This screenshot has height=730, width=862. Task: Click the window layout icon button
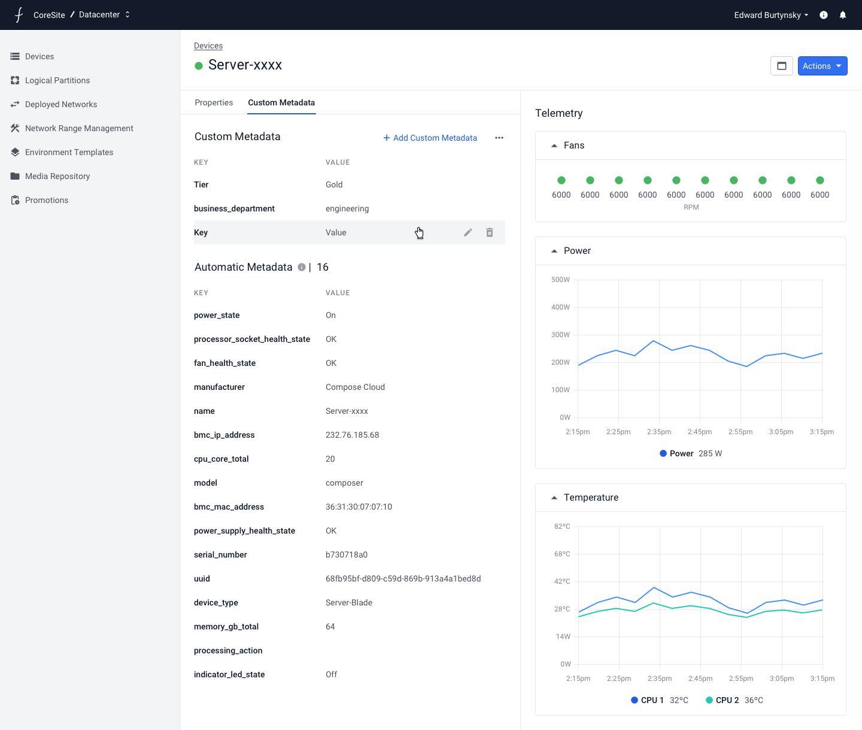781,66
